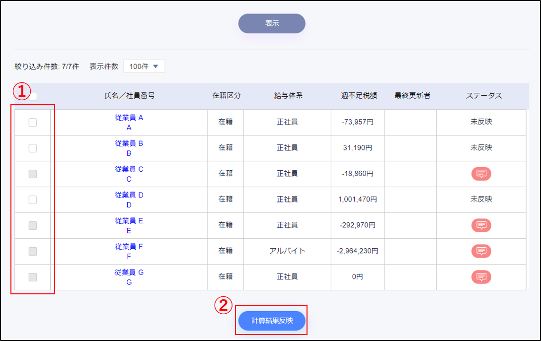
Task: Open the 表示件数 100件 dropdown
Action: 144,67
